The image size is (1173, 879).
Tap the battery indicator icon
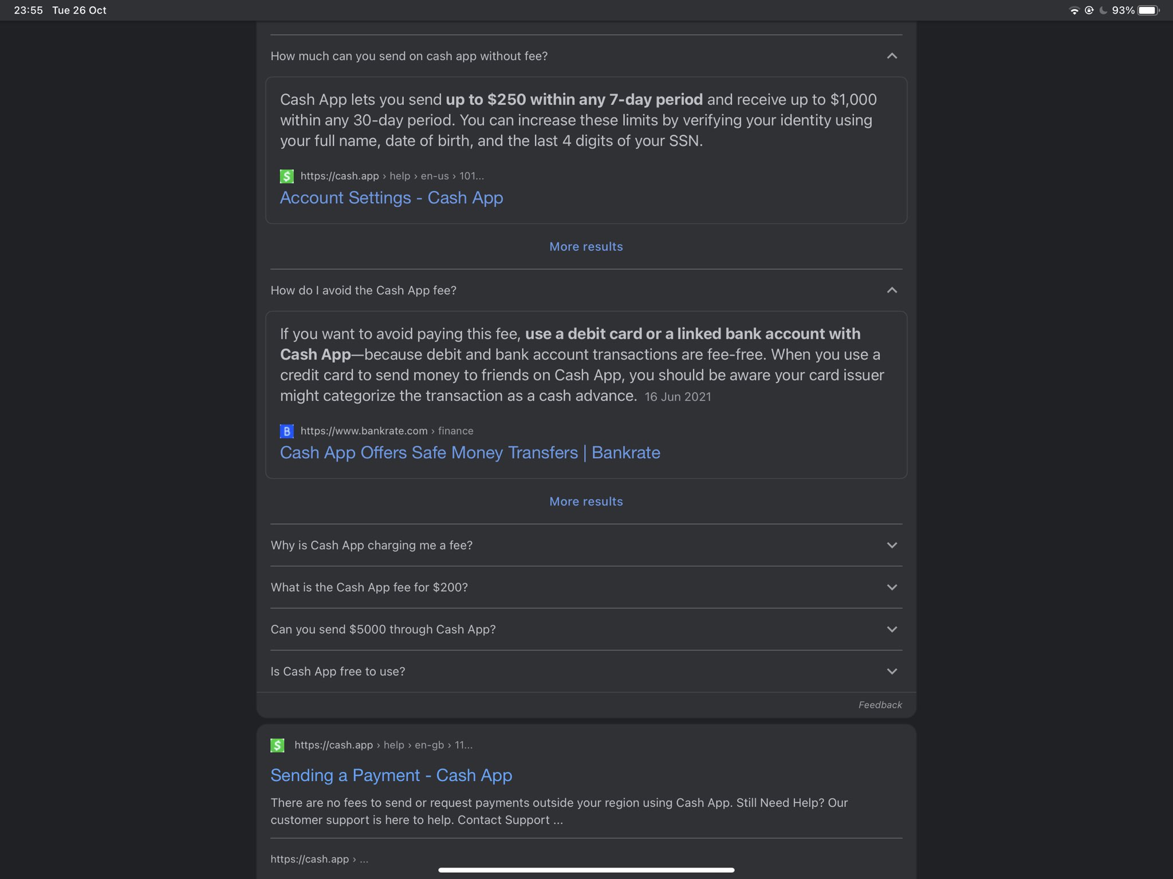pyautogui.click(x=1148, y=10)
